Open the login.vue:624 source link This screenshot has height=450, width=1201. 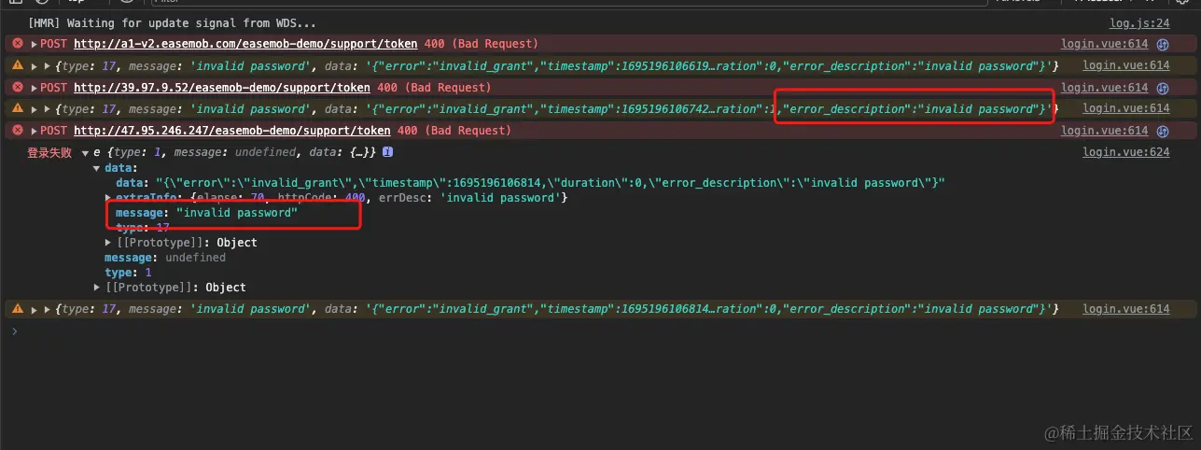(x=1126, y=152)
